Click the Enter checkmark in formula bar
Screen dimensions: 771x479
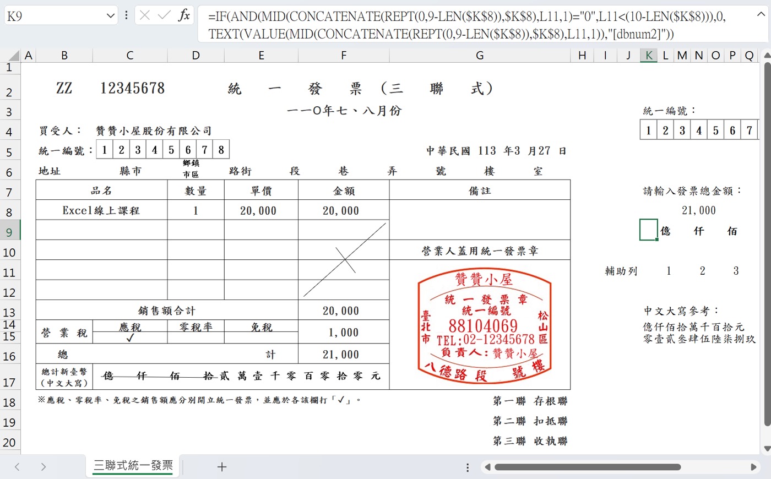(163, 15)
